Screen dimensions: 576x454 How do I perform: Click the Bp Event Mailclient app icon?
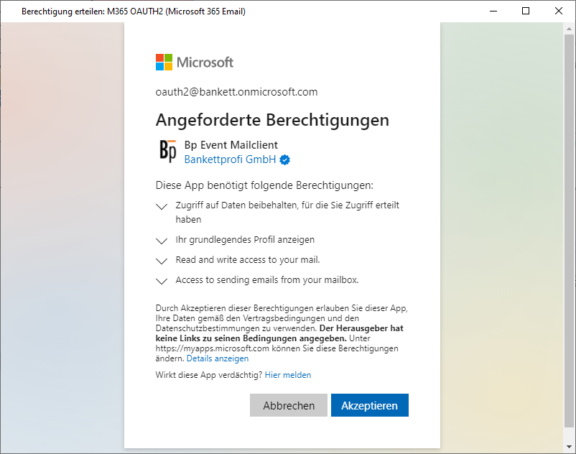click(167, 152)
